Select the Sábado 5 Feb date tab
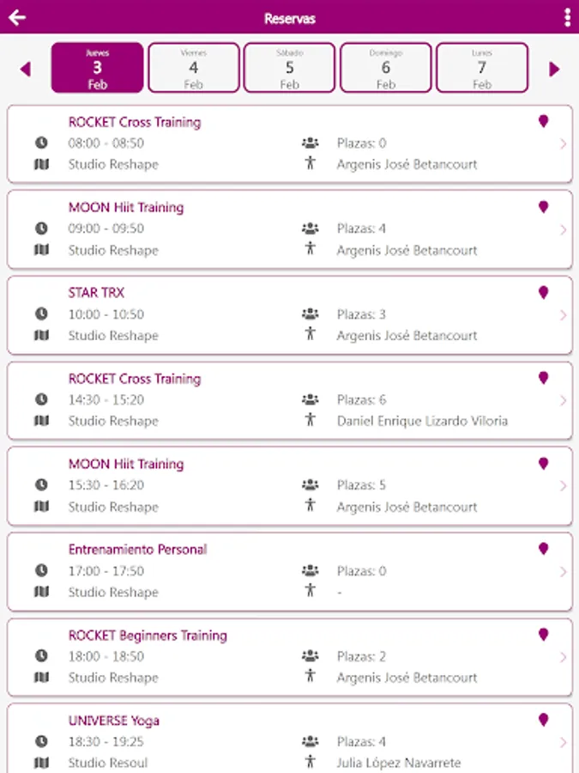579x773 pixels. click(x=290, y=68)
